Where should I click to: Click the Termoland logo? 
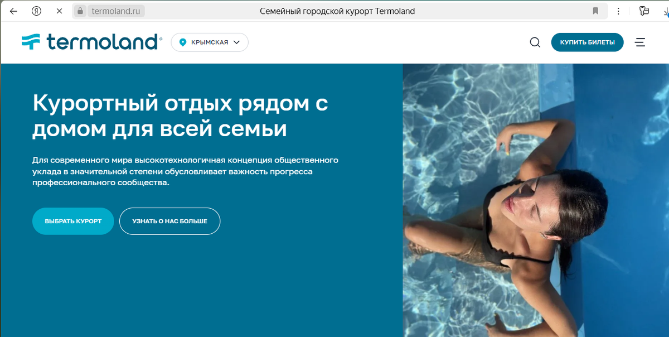[92, 42]
